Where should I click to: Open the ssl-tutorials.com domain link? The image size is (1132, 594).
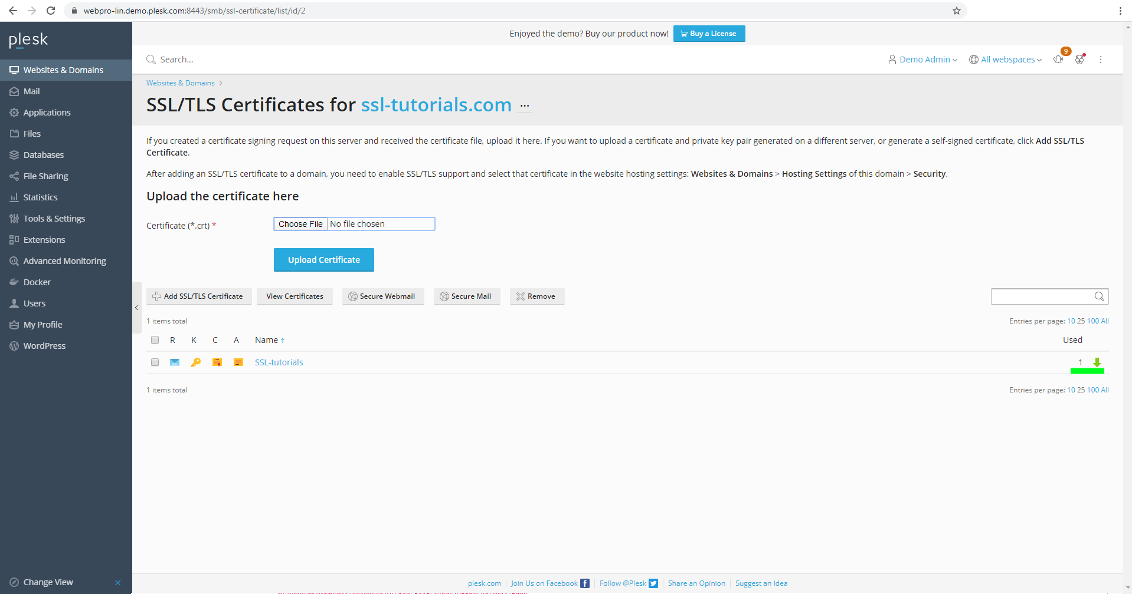click(436, 105)
